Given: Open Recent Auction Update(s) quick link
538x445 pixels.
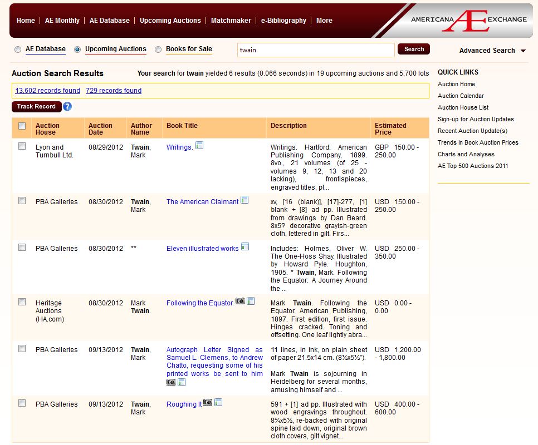Looking at the screenshot, I should (472, 131).
